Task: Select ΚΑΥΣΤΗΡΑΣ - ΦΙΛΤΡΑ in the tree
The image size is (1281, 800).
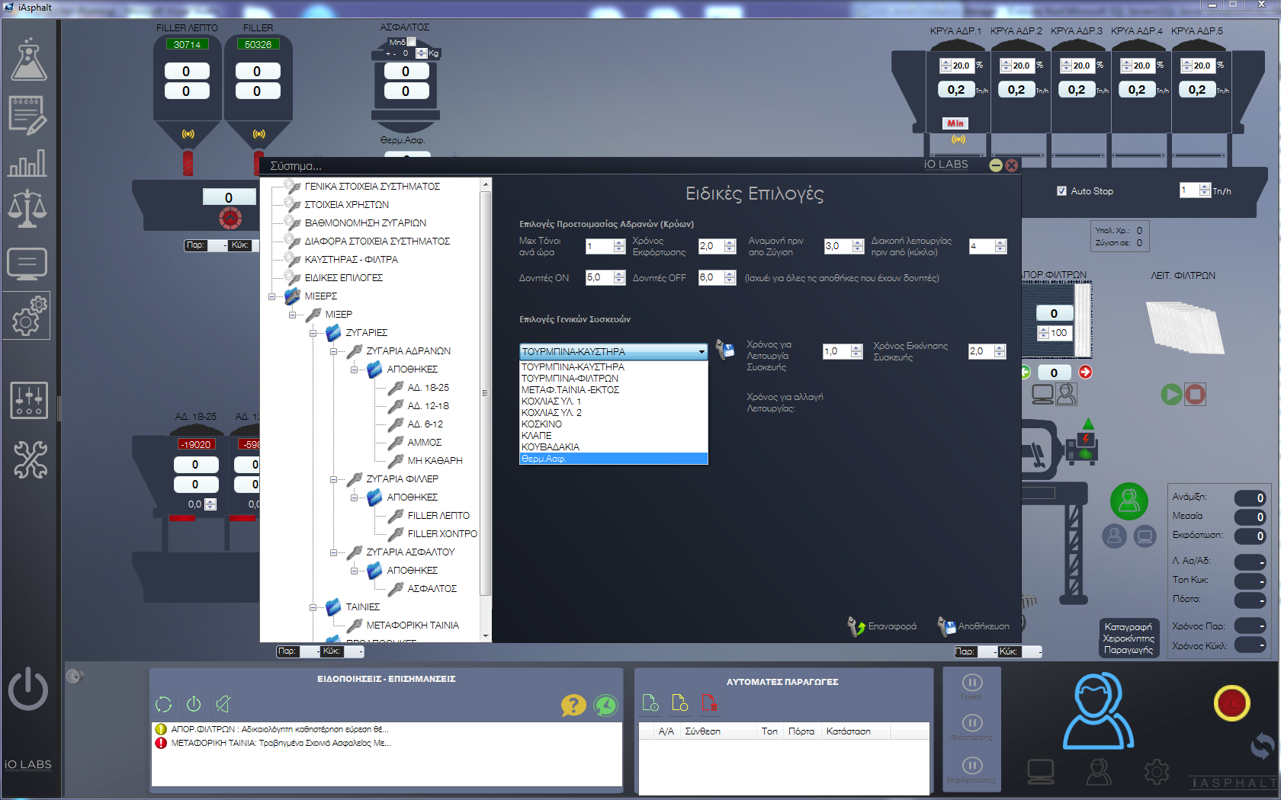Action: pos(351,260)
